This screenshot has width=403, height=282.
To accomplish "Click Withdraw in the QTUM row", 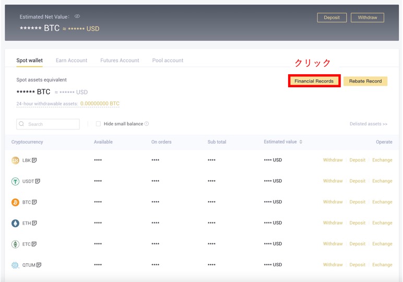I will click(x=333, y=265).
